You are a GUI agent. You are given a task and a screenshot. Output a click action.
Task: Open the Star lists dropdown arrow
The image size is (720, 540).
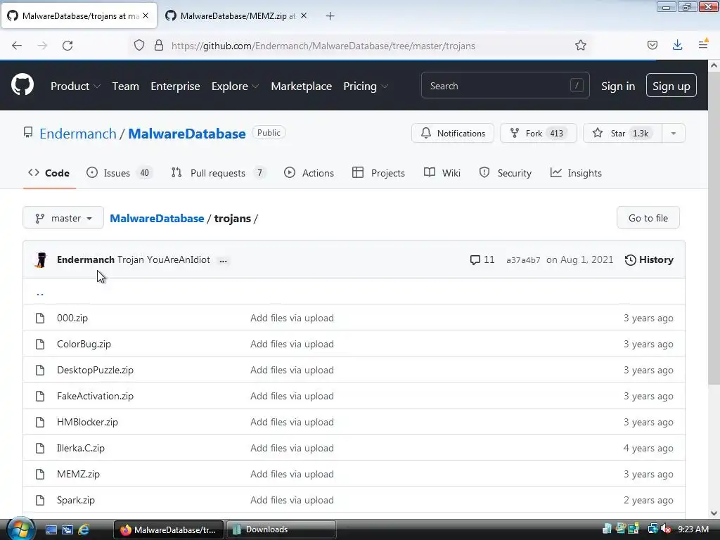tap(674, 133)
